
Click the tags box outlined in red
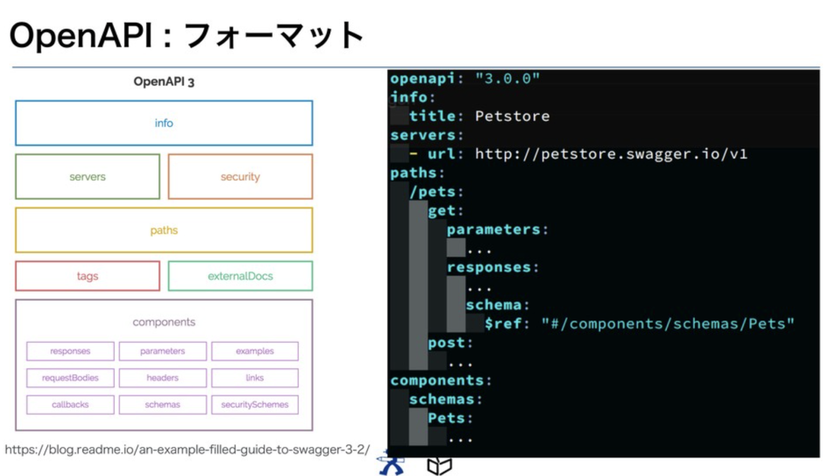pos(87,276)
